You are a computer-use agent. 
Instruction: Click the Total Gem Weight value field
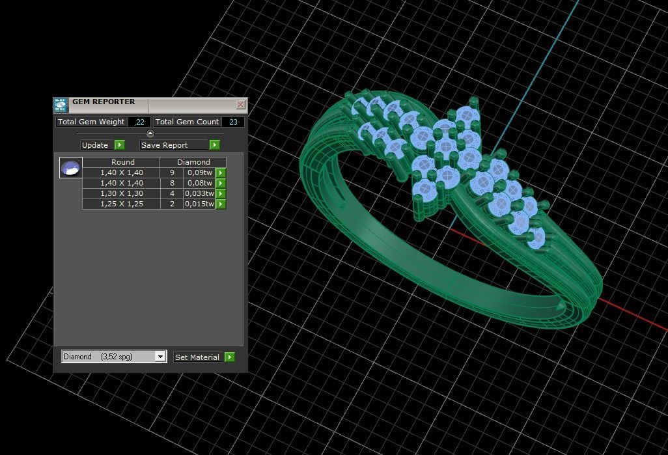pos(139,122)
